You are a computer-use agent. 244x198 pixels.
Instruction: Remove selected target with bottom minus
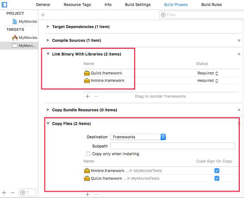[x=13, y=193]
